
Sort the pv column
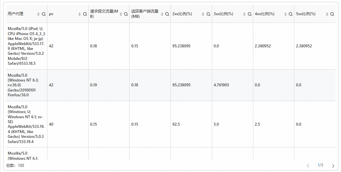click(x=80, y=14)
